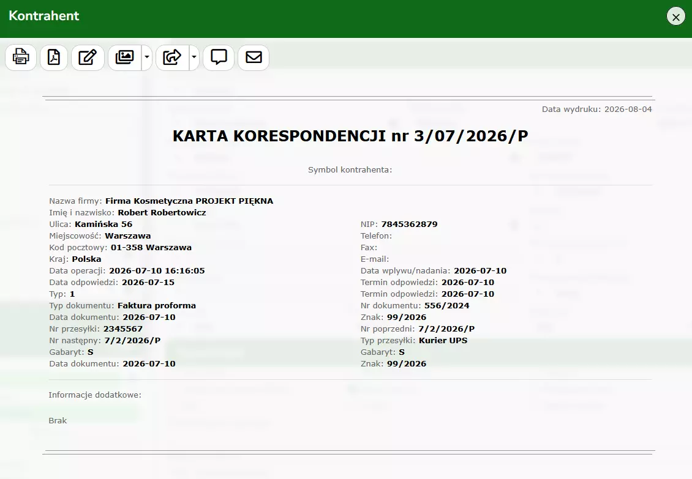Select the name Robert Robertowicz
This screenshot has width=692, height=479.
(162, 212)
